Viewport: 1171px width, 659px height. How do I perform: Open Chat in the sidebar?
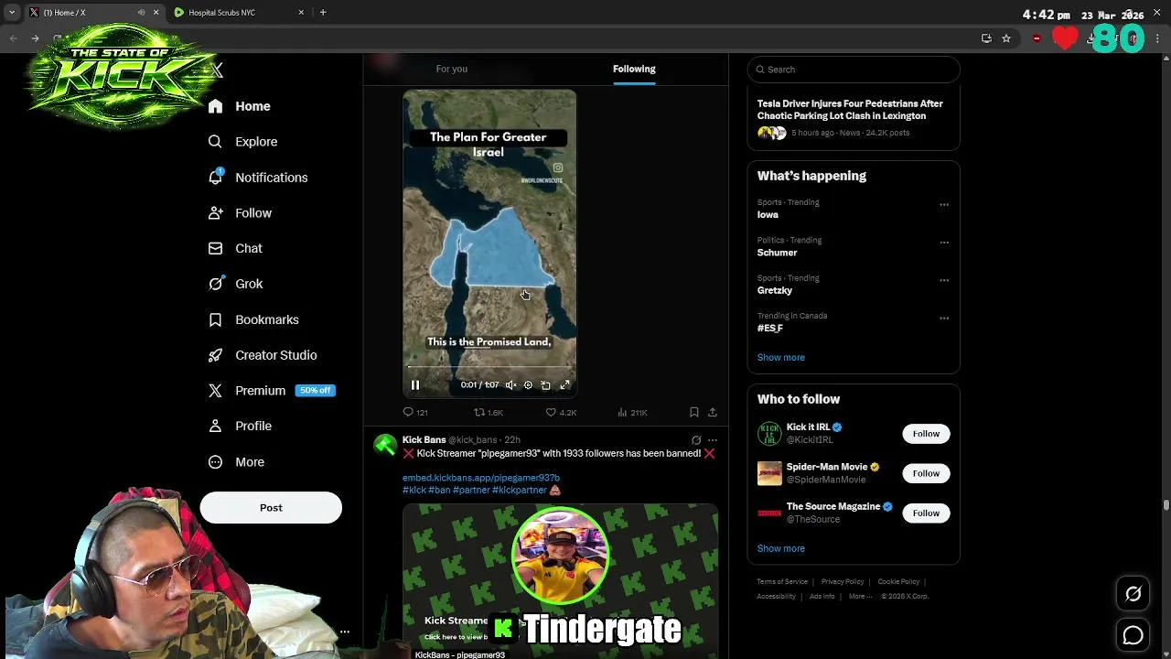coord(235,248)
